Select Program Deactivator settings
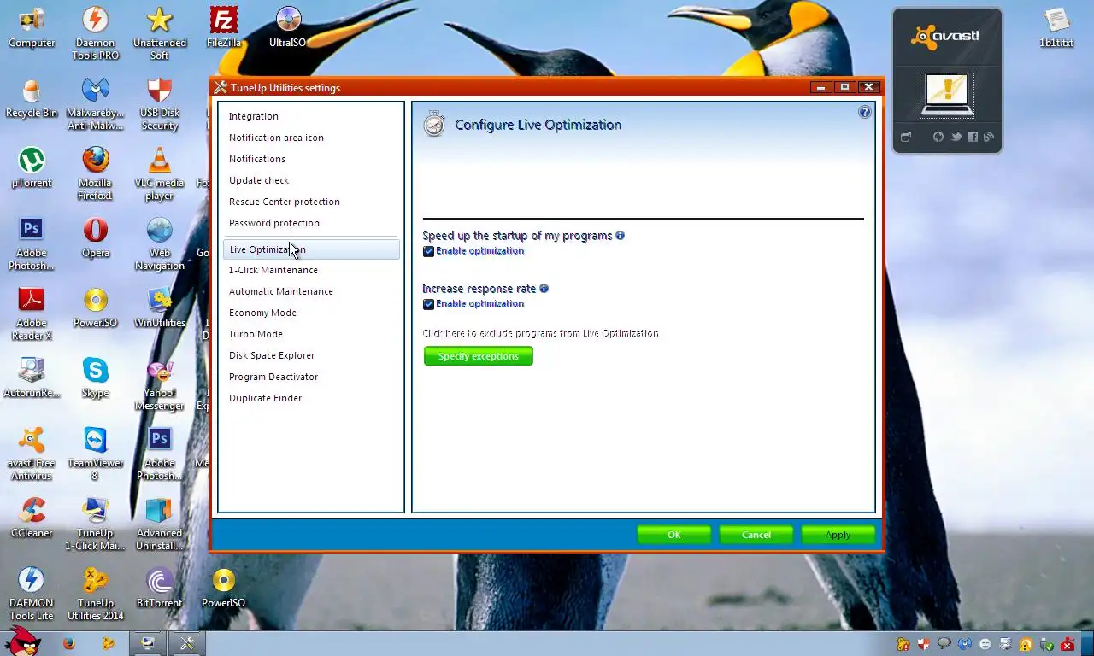Screen dimensions: 1094x656 pyautogui.click(x=273, y=377)
